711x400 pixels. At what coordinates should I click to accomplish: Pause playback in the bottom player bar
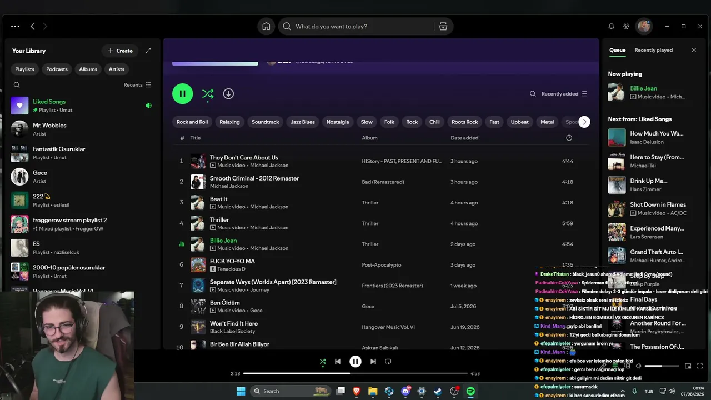[x=355, y=361]
